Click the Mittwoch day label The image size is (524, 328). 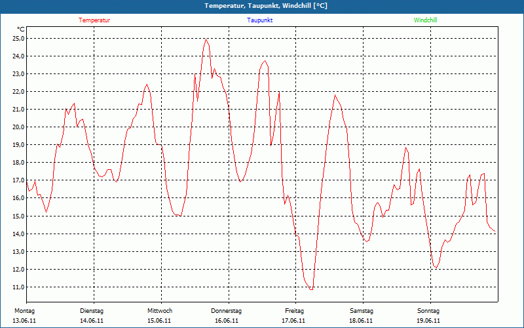[160, 311]
